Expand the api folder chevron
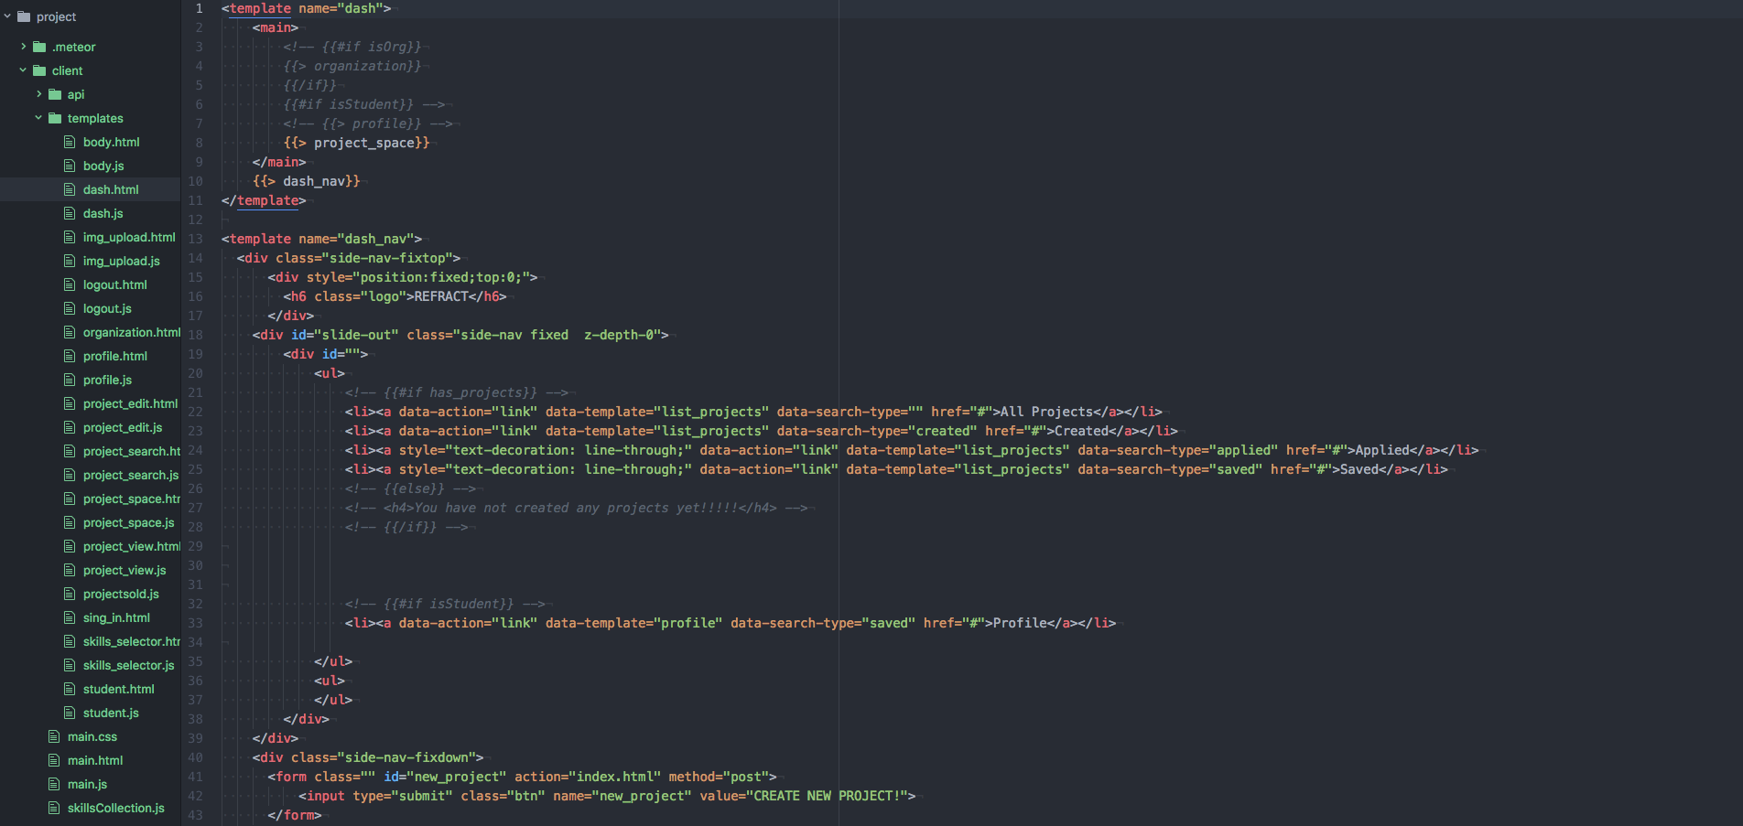 [x=38, y=94]
